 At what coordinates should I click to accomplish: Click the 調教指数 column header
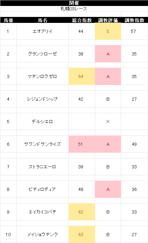[135, 20]
